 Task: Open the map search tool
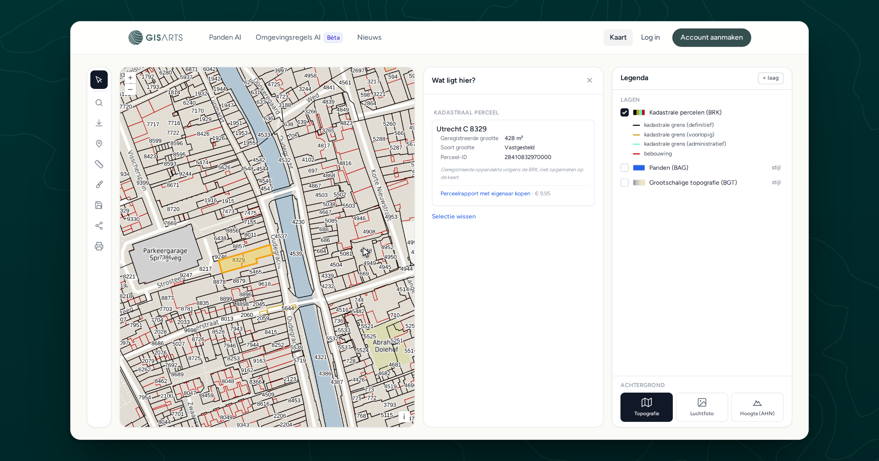pos(99,103)
